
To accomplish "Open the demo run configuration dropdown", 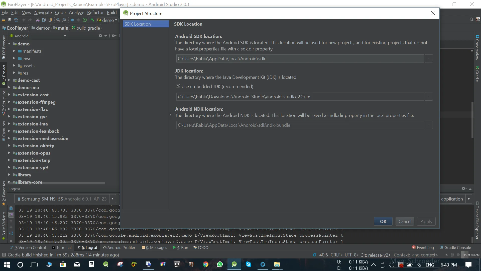I will [x=108, y=20].
